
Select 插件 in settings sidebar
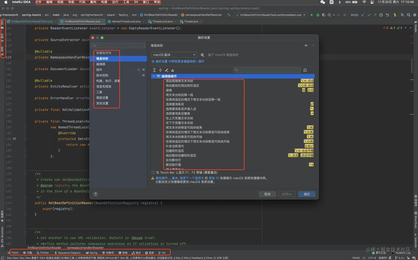point(99,70)
